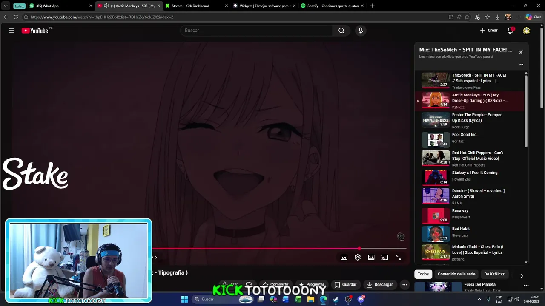545x306 pixels.
Task: Go back with the browser back arrow
Action: (x=6, y=17)
